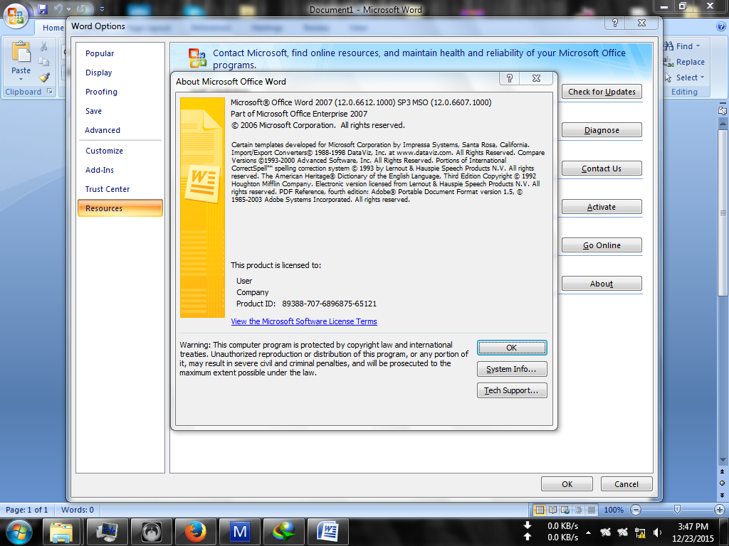Click the zoom slider handle
The width and height of the screenshot is (729, 546).
tap(678, 510)
